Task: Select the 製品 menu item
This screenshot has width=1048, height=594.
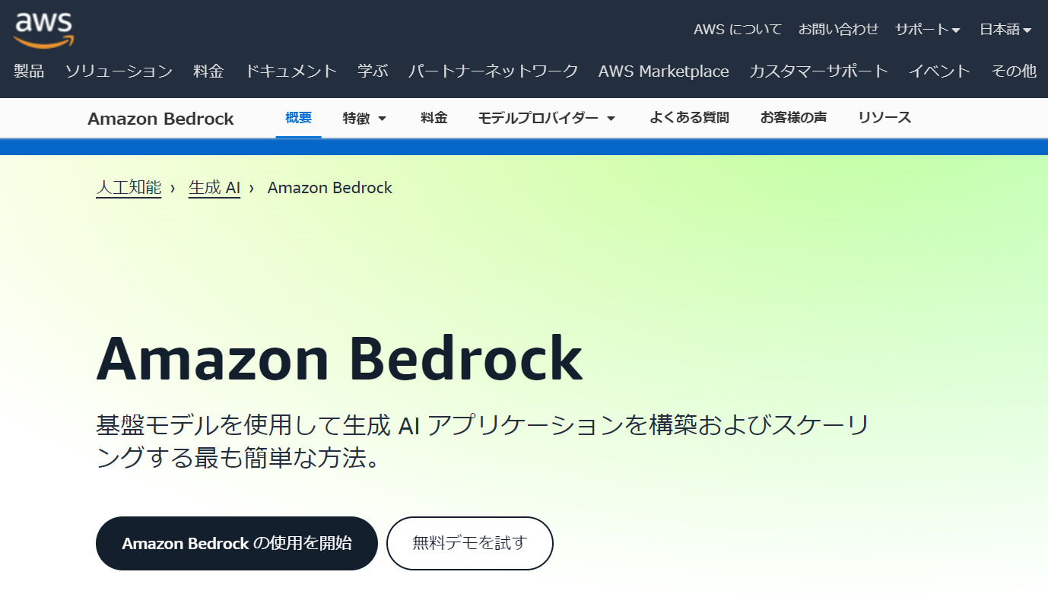Action: [28, 71]
